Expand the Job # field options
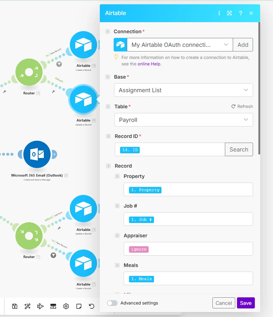This screenshot has height=317, width=273. coord(117,206)
